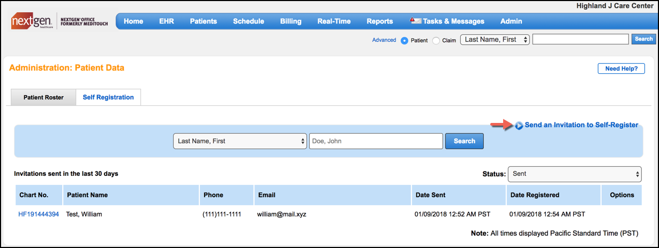659x248 pixels.
Task: Open the Admin menu
Action: 511,21
